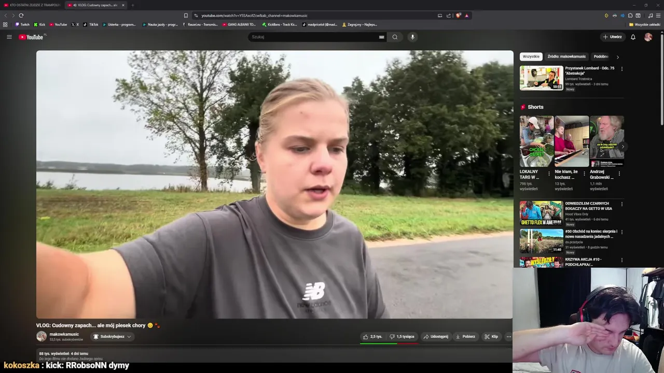Click the Utwórz create button

(612, 37)
